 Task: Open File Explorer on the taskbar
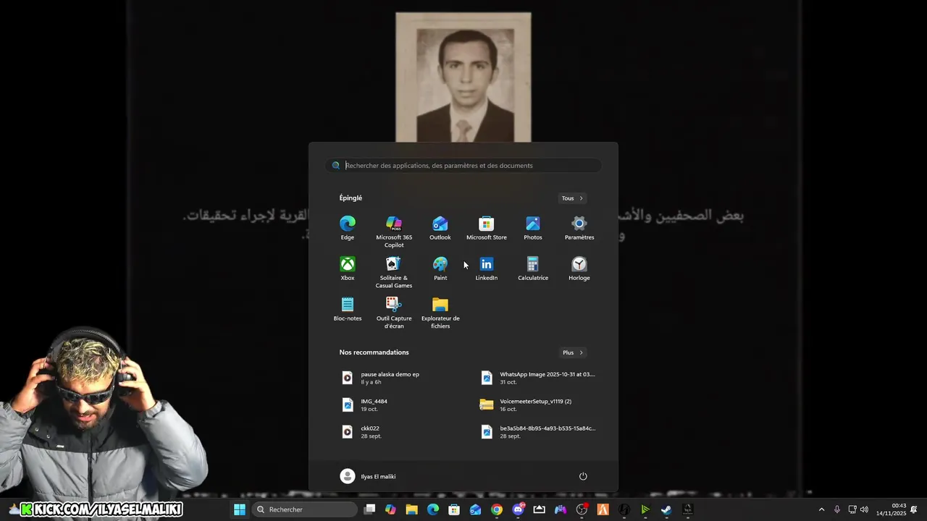coord(411,509)
